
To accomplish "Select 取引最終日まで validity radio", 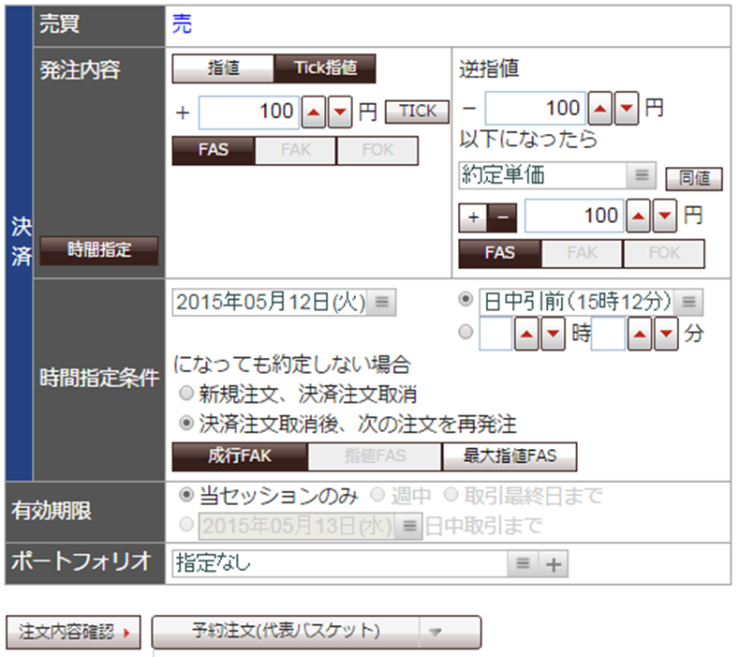I will tap(451, 495).
